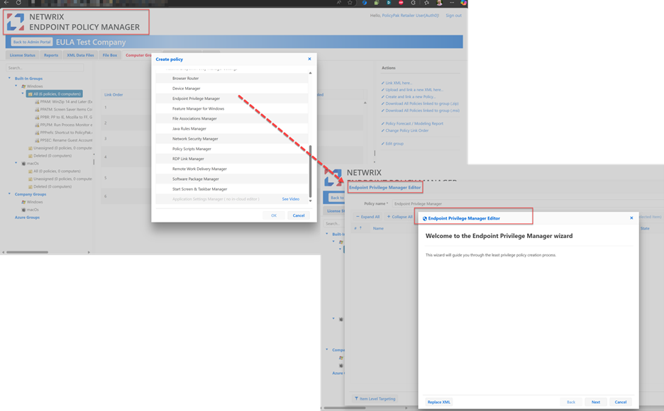This screenshot has width=664, height=411.
Task: Collapse the Built-In Groups tree node
Action: pyautogui.click(x=10, y=78)
